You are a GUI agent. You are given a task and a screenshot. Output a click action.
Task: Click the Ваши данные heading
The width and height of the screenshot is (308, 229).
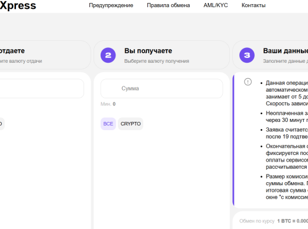click(285, 51)
